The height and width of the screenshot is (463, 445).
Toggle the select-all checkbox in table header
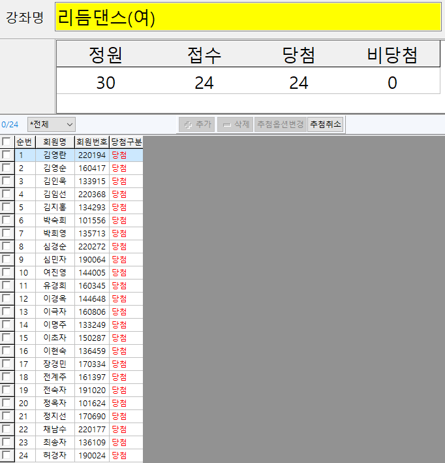[6, 142]
